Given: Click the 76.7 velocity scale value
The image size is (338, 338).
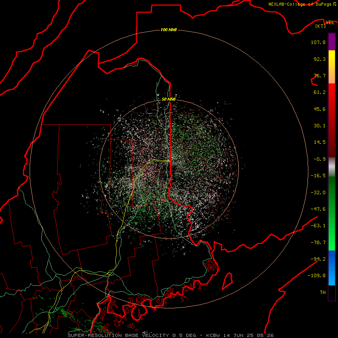Looking at the screenshot, I should [320, 75].
